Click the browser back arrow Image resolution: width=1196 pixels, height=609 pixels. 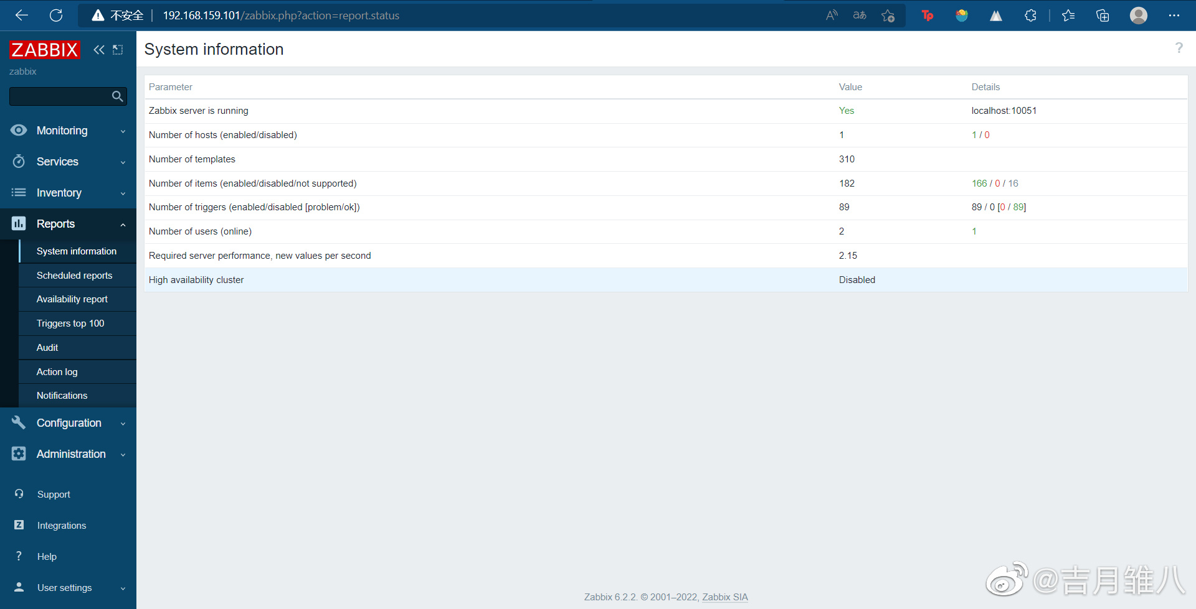coord(22,16)
